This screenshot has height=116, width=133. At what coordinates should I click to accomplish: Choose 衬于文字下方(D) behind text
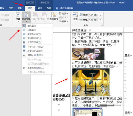[x=37, y=47]
